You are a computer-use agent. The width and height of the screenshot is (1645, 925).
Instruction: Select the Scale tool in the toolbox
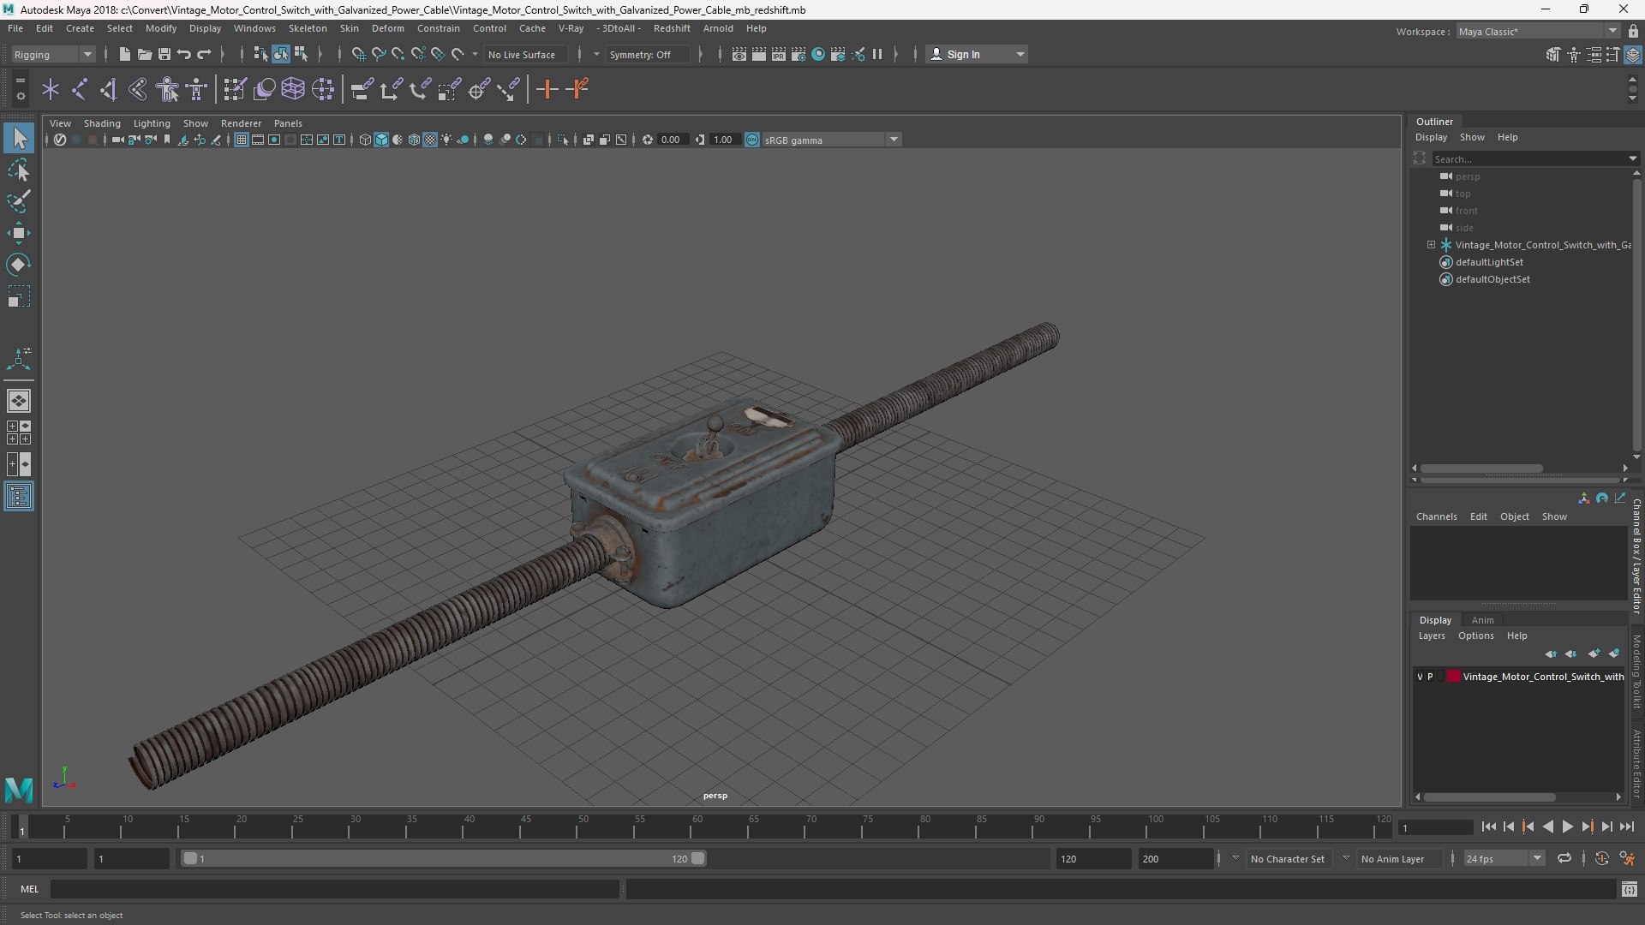pos(19,296)
